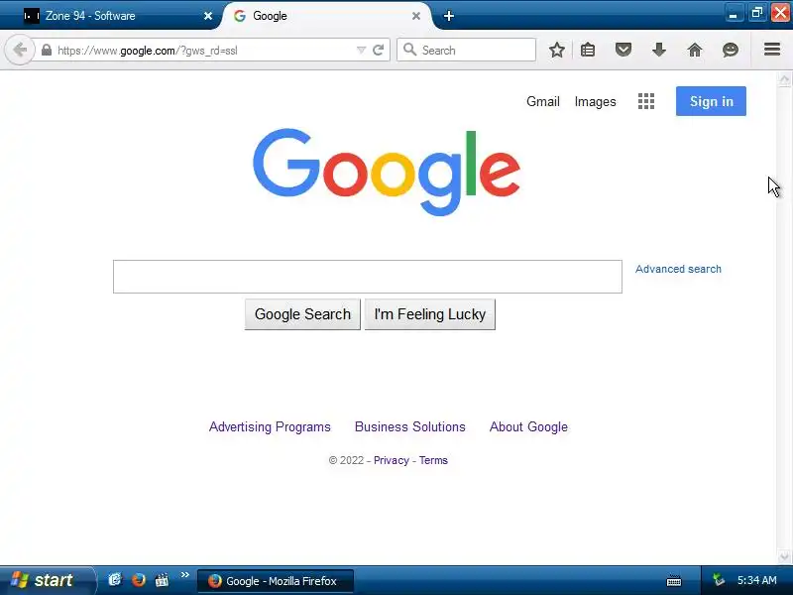Viewport: 793px width, 595px height.
Task: Click the clapperboard quick launch icon
Action: [x=162, y=579]
